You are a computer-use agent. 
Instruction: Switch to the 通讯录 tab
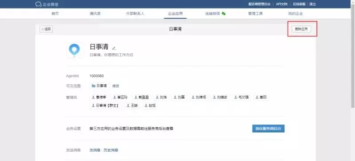coord(95,13)
